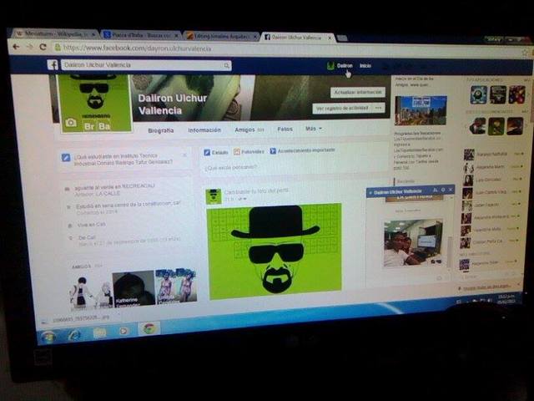
Task: Close the Dailron Ulchur Valencia chat window
Action: [451, 190]
